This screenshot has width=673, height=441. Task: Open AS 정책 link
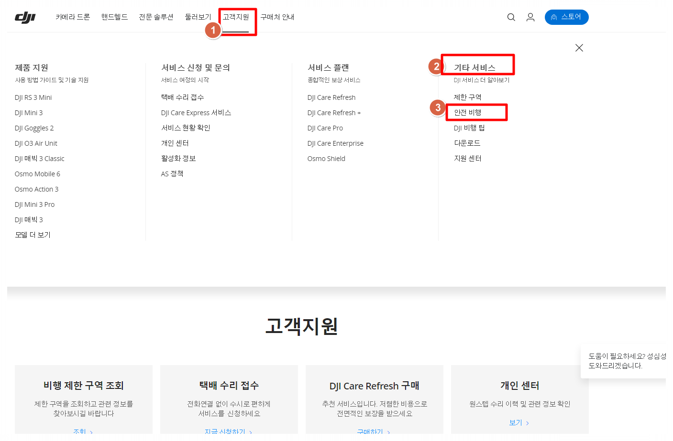pyautogui.click(x=172, y=174)
